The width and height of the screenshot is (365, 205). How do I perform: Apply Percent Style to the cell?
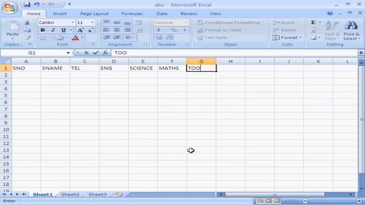pos(174,30)
